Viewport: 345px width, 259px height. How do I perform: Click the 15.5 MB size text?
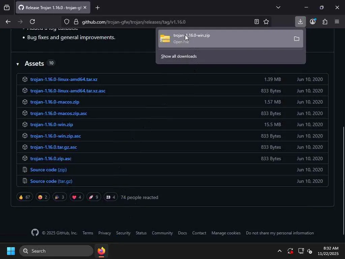[x=272, y=124]
